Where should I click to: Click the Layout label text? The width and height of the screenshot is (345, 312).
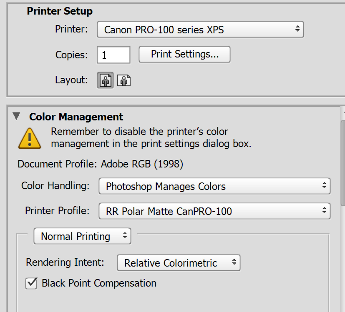pos(71,80)
